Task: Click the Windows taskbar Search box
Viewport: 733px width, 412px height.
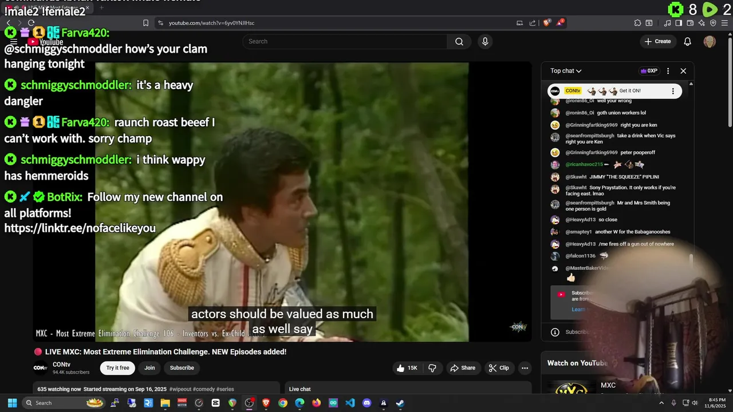Action: click(x=65, y=403)
